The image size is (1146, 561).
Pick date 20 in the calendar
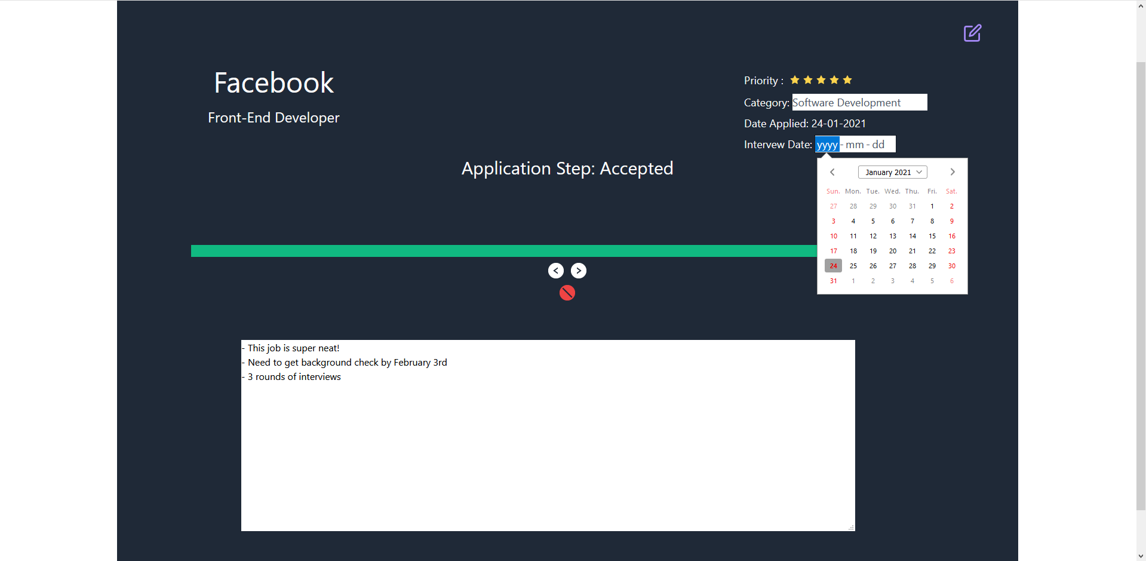pos(893,251)
